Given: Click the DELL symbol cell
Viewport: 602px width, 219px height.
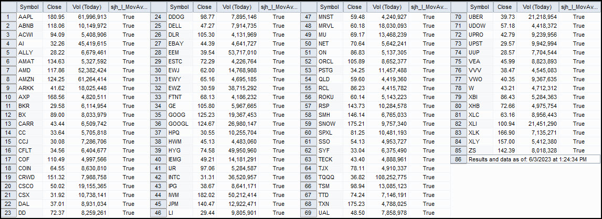Looking at the screenshot, I should point(179,26).
